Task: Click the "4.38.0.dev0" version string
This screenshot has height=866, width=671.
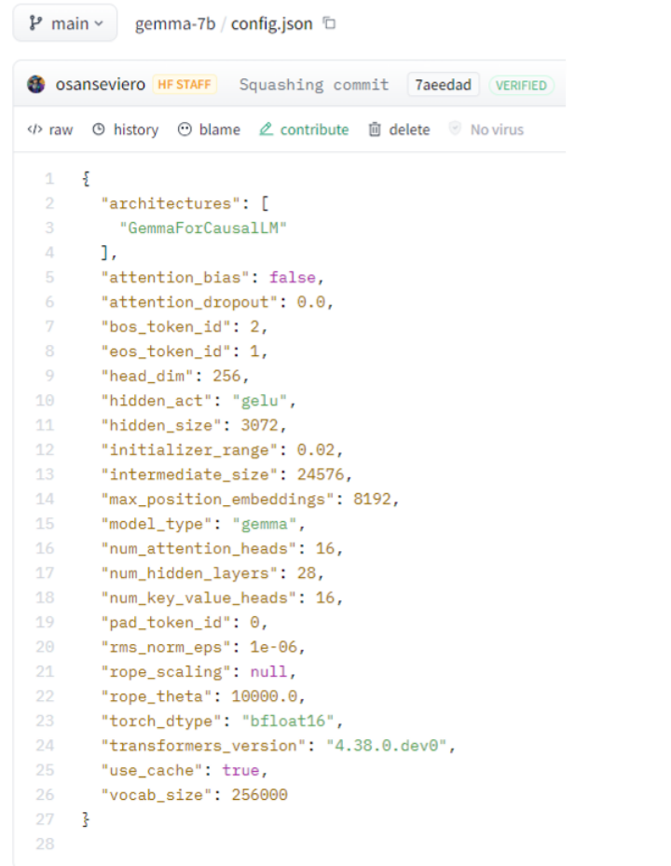Action: [x=386, y=746]
